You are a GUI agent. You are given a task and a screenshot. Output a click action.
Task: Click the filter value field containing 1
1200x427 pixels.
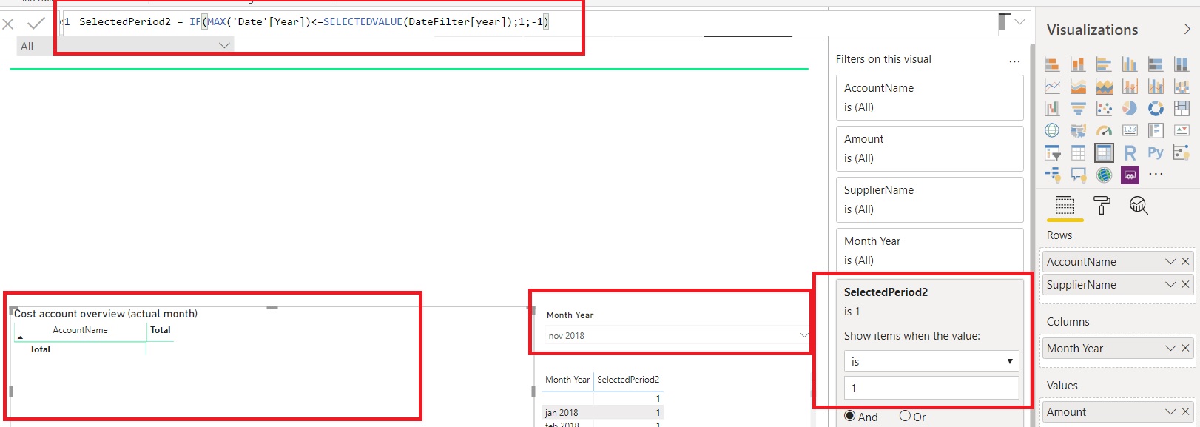tap(931, 388)
